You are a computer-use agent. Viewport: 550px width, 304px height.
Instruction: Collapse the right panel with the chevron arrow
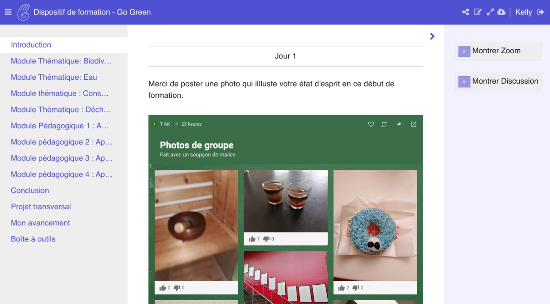click(432, 36)
